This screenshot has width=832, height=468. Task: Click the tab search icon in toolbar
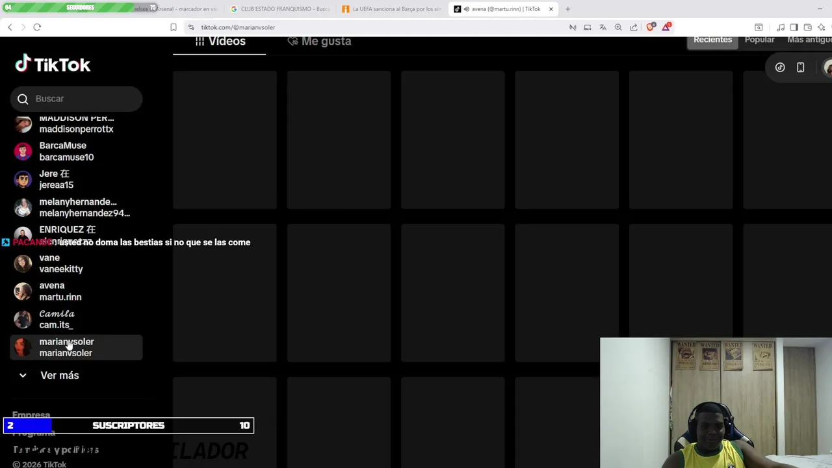click(759, 27)
